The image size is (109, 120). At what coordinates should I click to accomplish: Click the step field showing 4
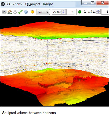pyautogui.click(x=70, y=12)
